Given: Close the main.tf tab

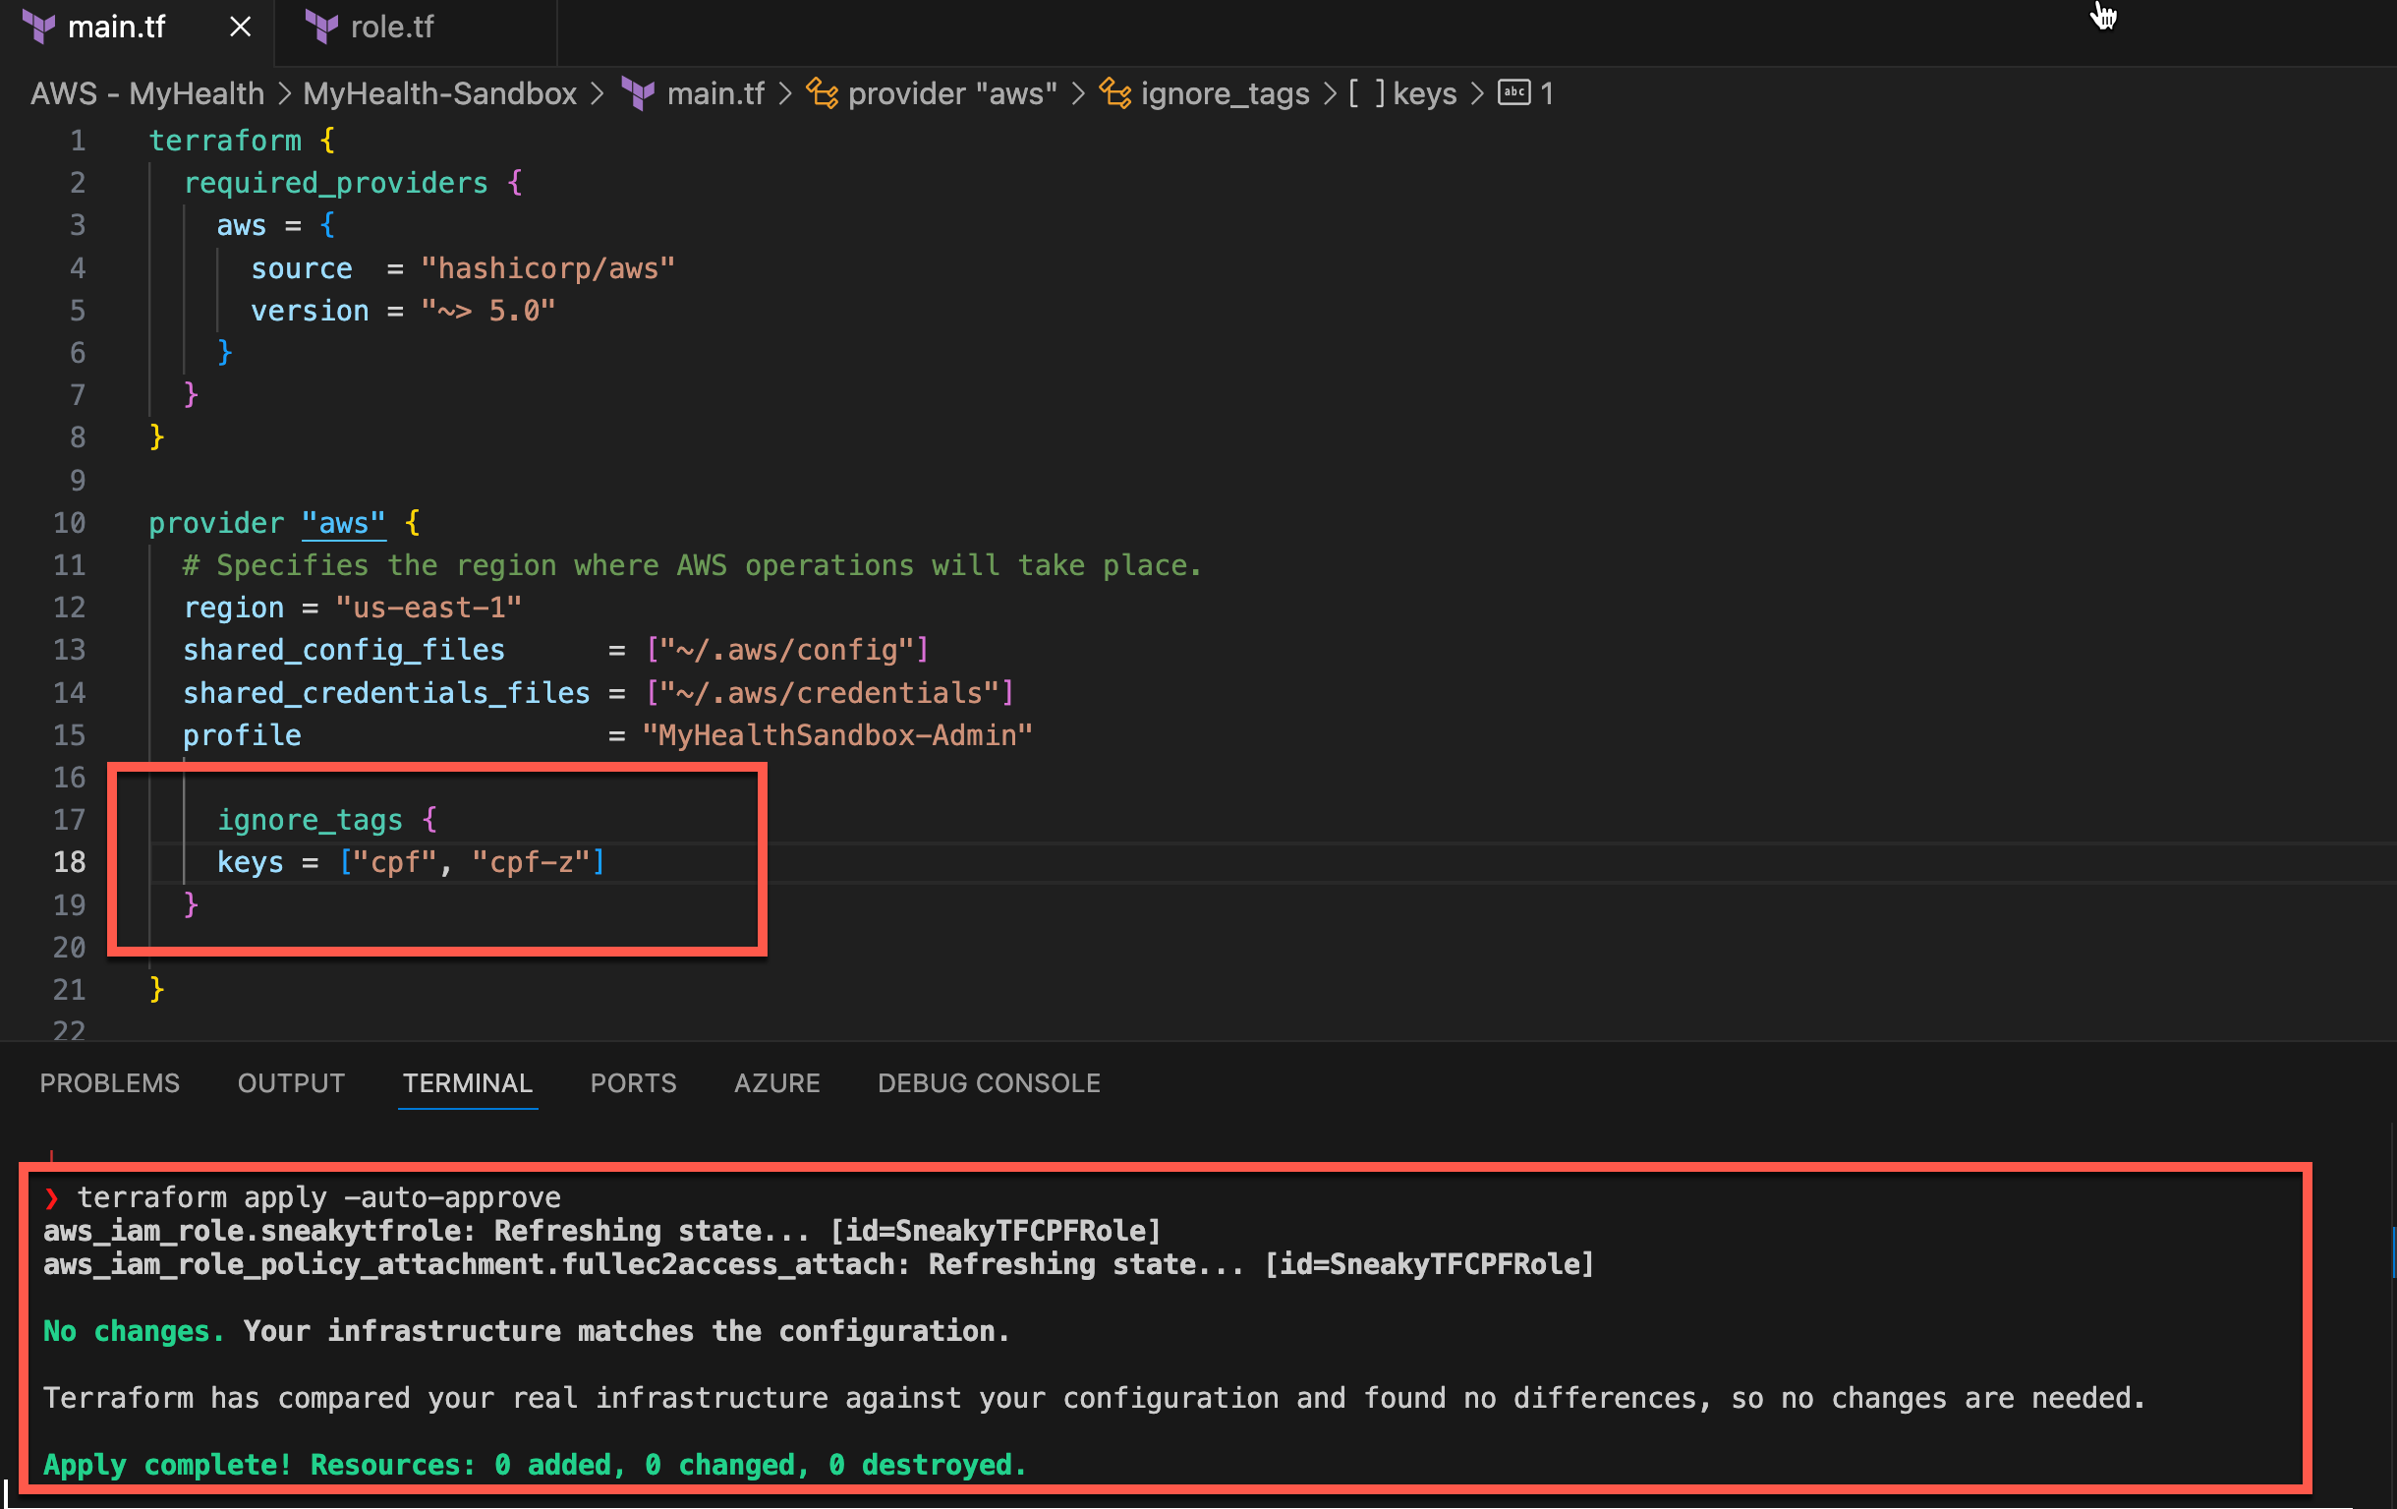Looking at the screenshot, I should point(240,27).
